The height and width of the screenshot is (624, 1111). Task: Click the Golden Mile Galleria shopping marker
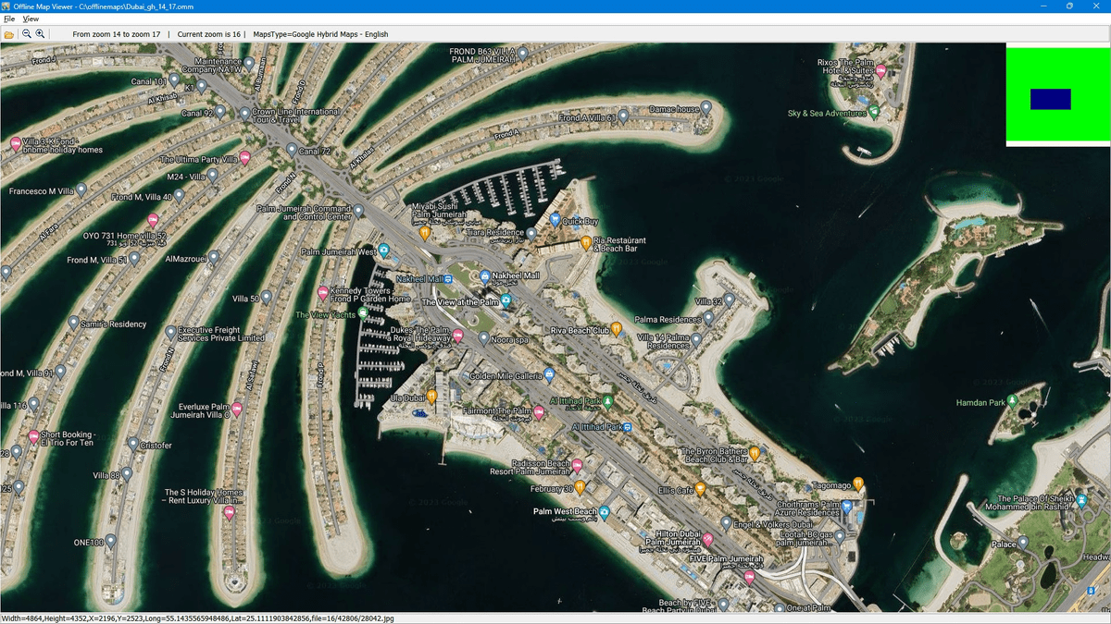tap(549, 375)
